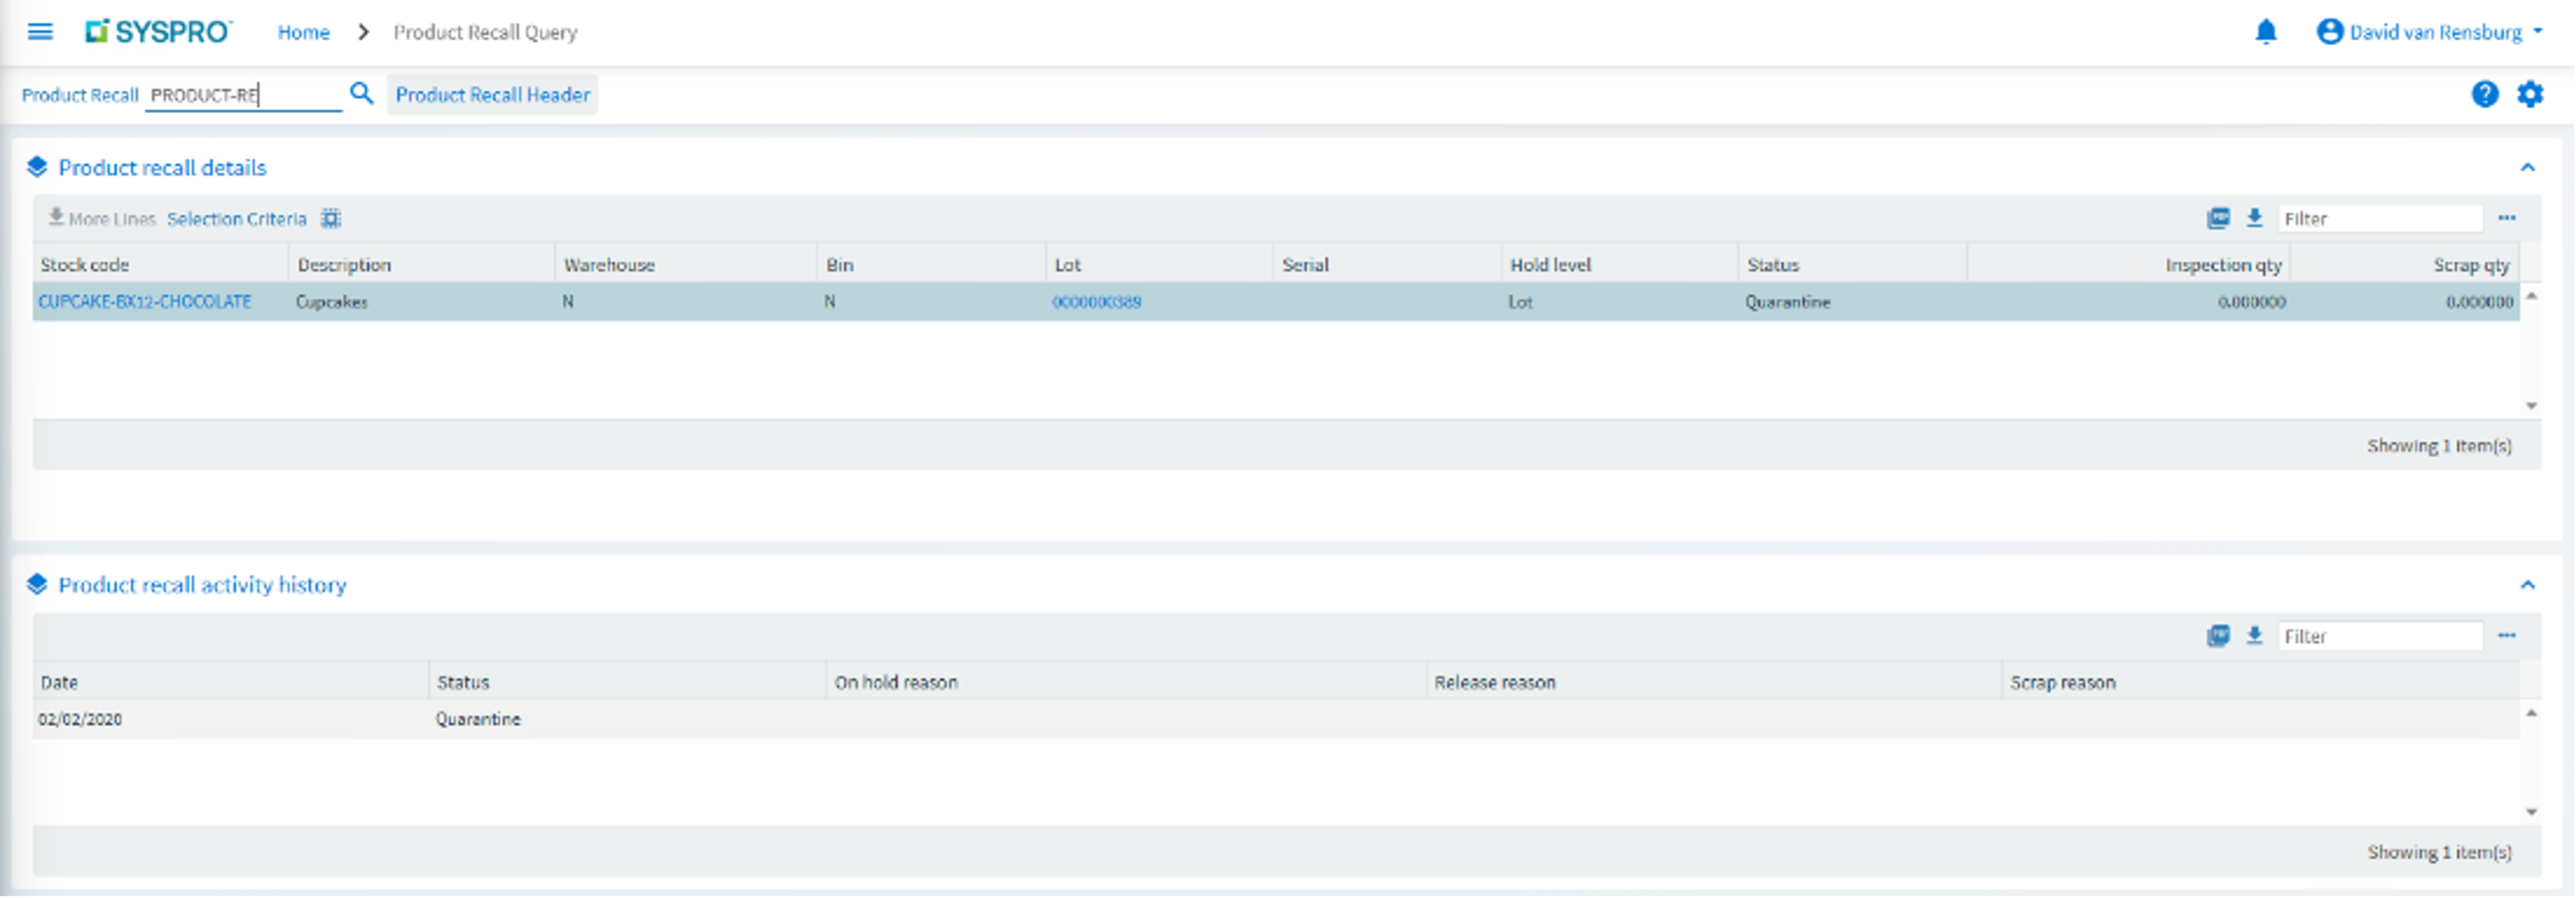Click the Product Recall Header button
This screenshot has height=898, width=2576.
pos(492,95)
